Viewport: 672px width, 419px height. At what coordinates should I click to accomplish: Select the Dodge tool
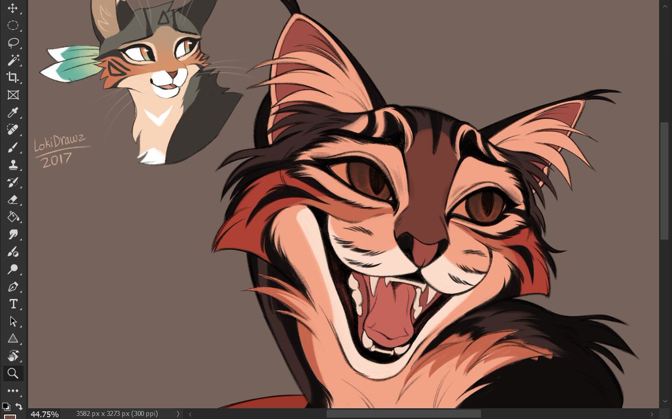[12, 269]
